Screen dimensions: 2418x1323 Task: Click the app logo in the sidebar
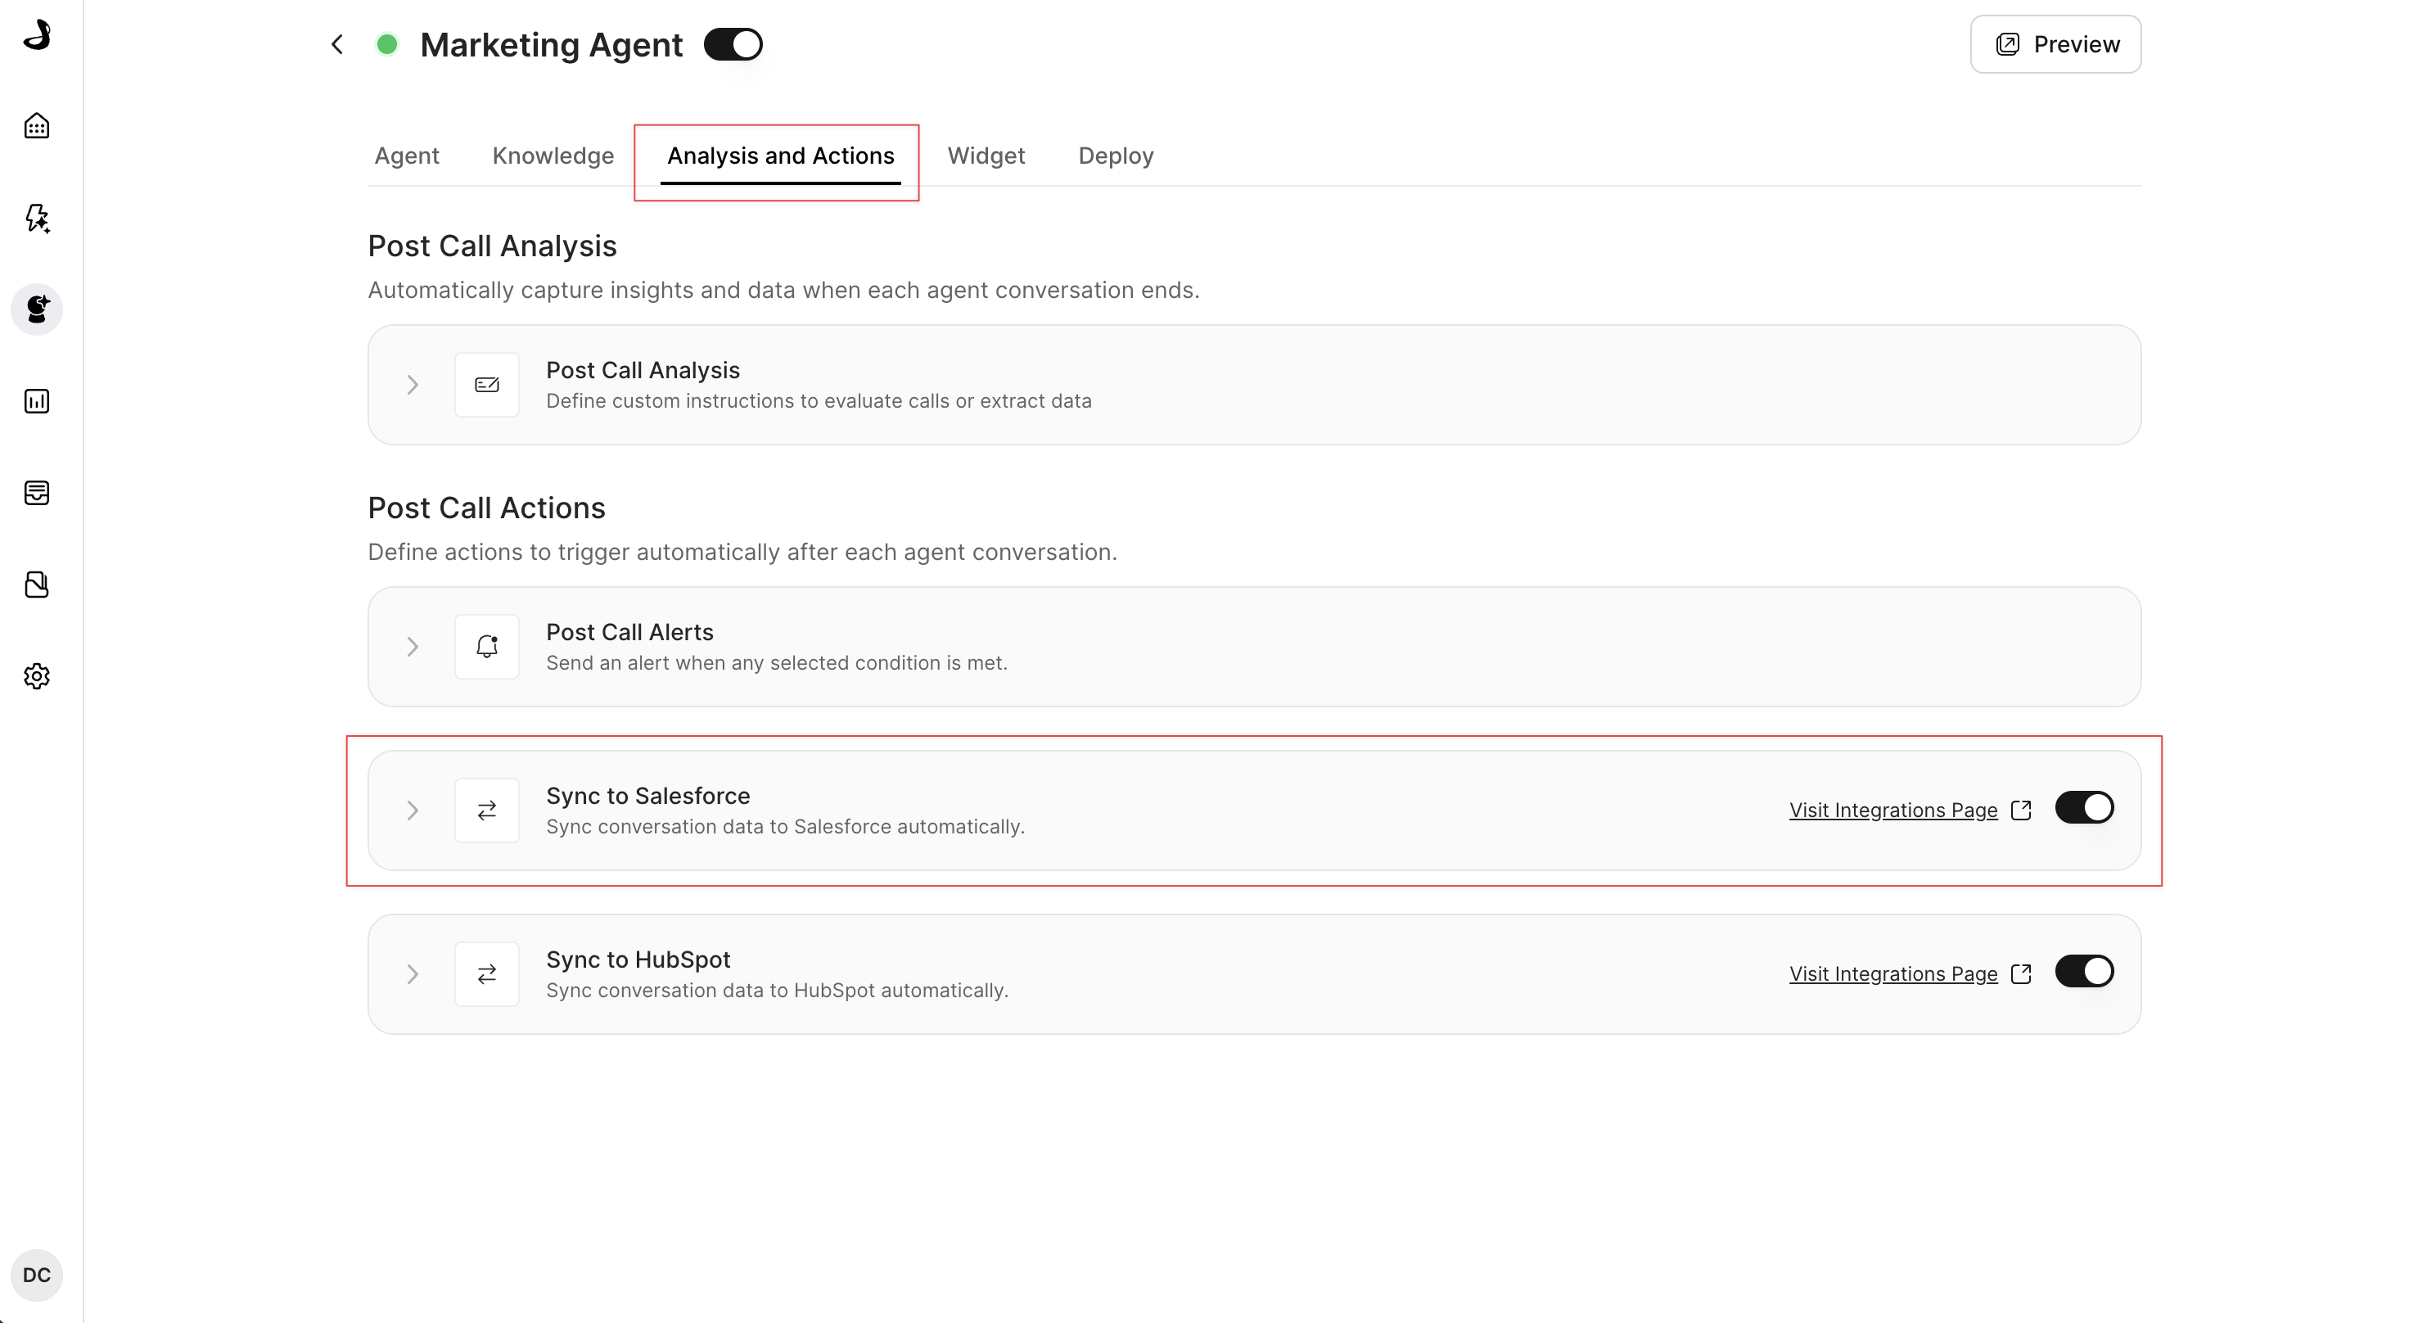pos(37,34)
